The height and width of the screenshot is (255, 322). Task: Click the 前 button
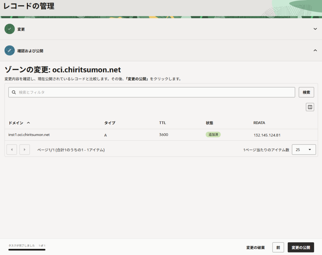tap(278, 247)
